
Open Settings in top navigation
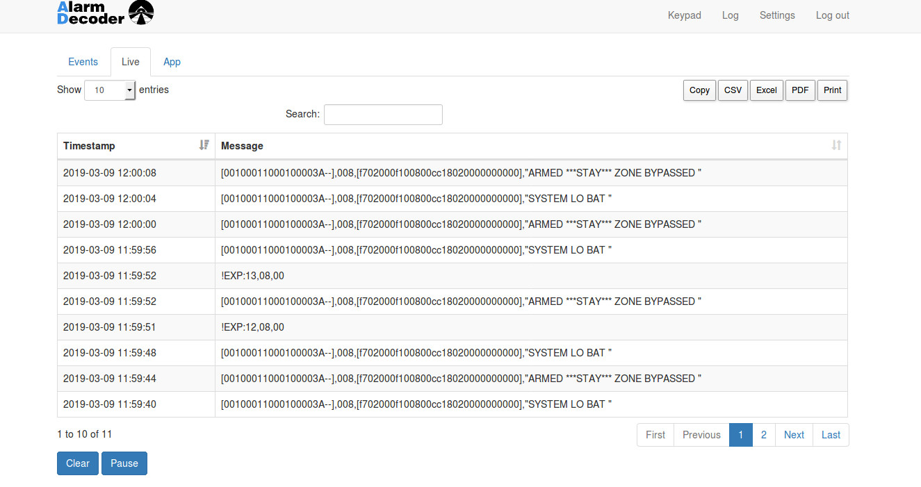[776, 15]
